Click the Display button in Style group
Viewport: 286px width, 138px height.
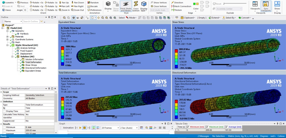click(x=108, y=6)
